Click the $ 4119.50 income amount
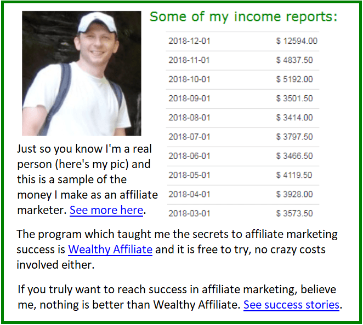This screenshot has height=325, width=363. pos(294,175)
